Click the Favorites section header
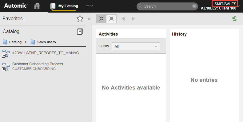The width and height of the screenshot is (243, 122). 13,18
